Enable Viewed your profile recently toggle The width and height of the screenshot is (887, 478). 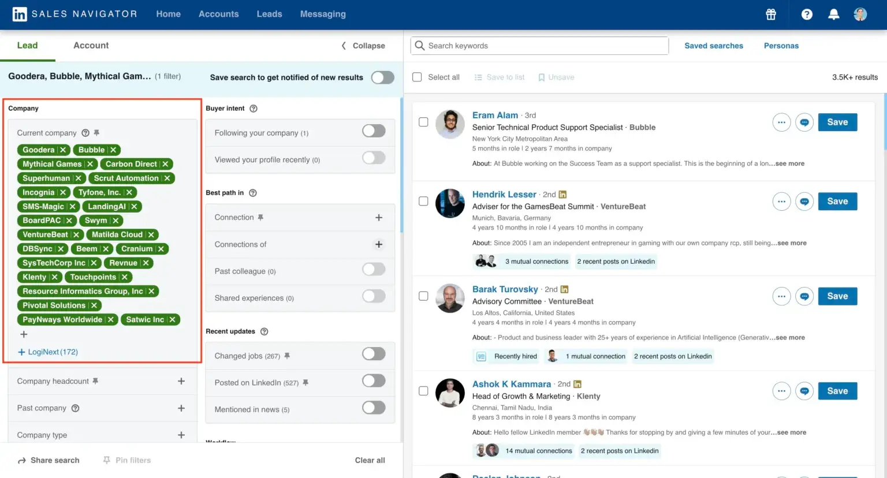[x=374, y=158]
